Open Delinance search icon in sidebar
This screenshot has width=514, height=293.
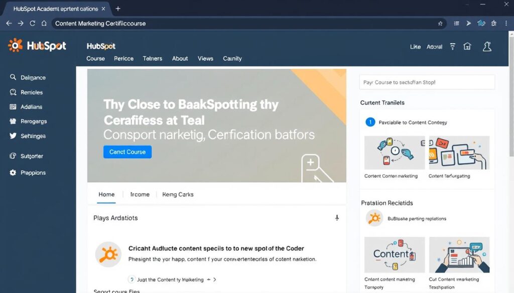(13, 77)
